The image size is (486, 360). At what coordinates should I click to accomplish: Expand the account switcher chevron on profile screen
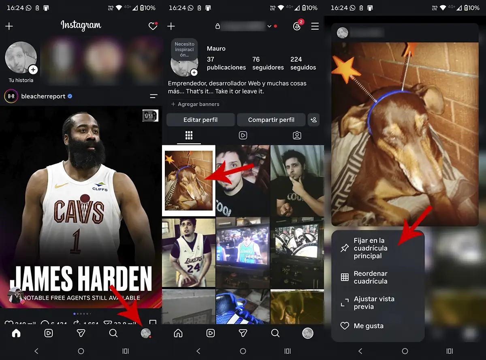(269, 26)
